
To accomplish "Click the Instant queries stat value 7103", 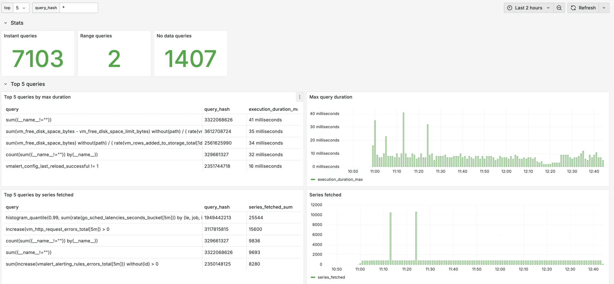I will [x=38, y=59].
